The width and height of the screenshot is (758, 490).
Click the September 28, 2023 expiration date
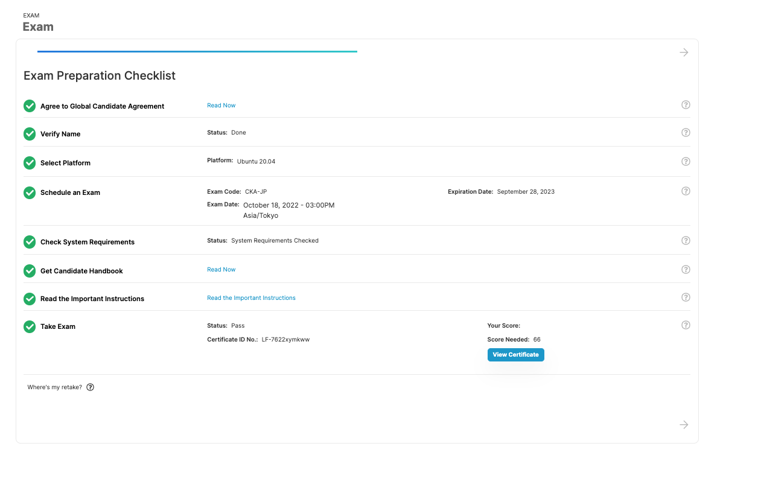pyautogui.click(x=526, y=192)
